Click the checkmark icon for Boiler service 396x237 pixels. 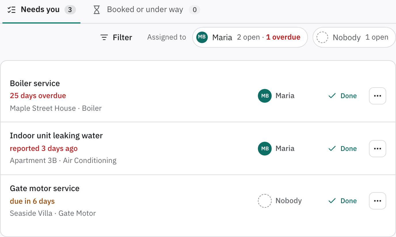tap(332, 96)
